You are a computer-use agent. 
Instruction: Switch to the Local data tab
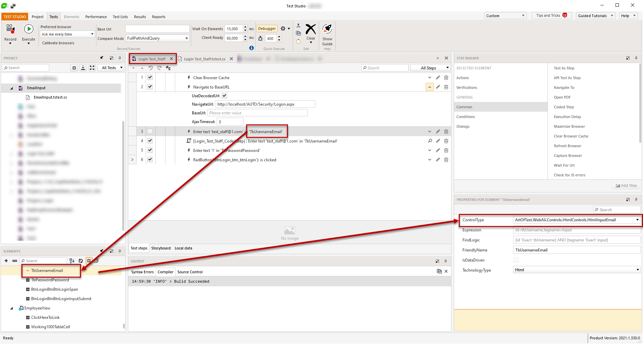(184, 248)
